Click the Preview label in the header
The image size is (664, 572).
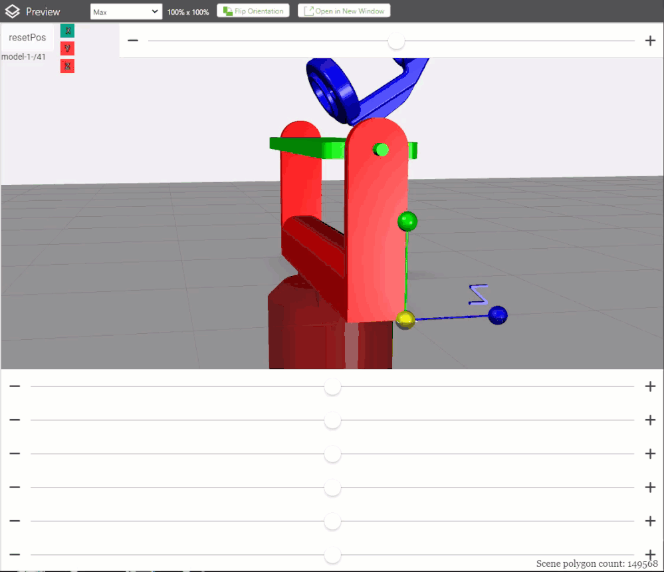pos(42,11)
